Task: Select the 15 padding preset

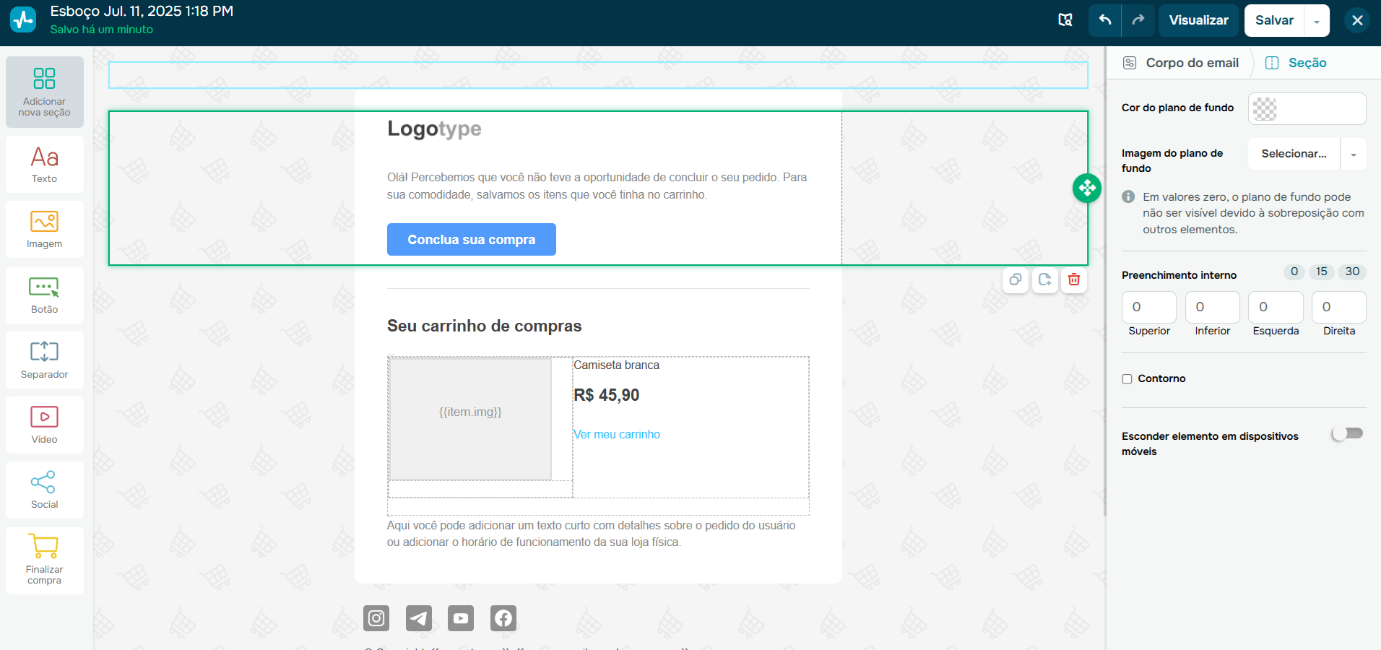Action: 1322,272
